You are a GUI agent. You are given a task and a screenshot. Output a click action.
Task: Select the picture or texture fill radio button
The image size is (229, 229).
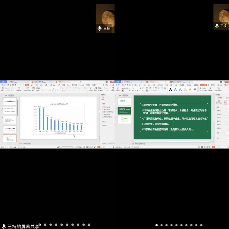103,112
